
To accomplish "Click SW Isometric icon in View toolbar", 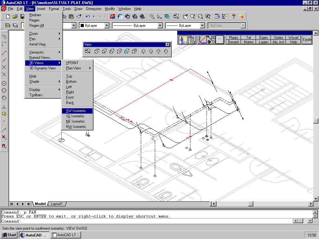I will [x=143, y=51].
